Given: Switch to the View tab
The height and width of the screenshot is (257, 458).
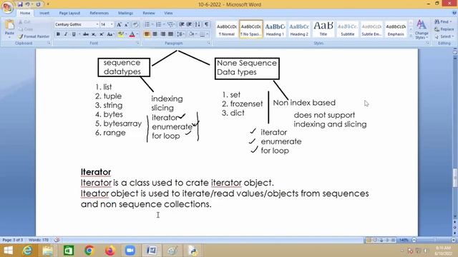Looking at the screenshot, I should [x=168, y=13].
